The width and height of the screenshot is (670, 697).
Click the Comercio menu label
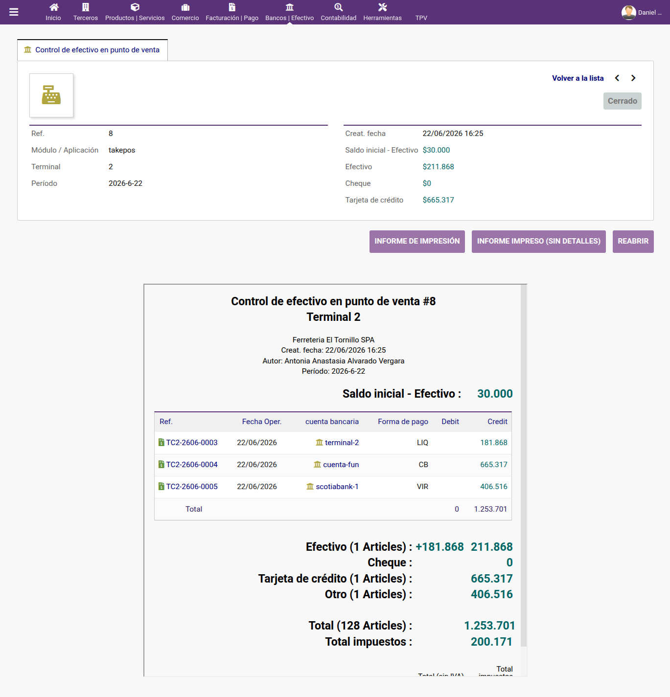click(x=185, y=18)
